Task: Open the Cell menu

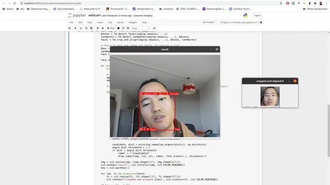Action: [110, 23]
